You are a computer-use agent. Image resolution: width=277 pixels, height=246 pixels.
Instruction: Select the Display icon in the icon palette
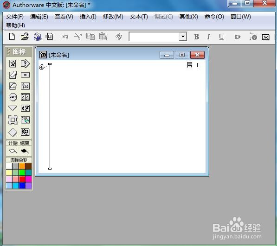coord(13,63)
